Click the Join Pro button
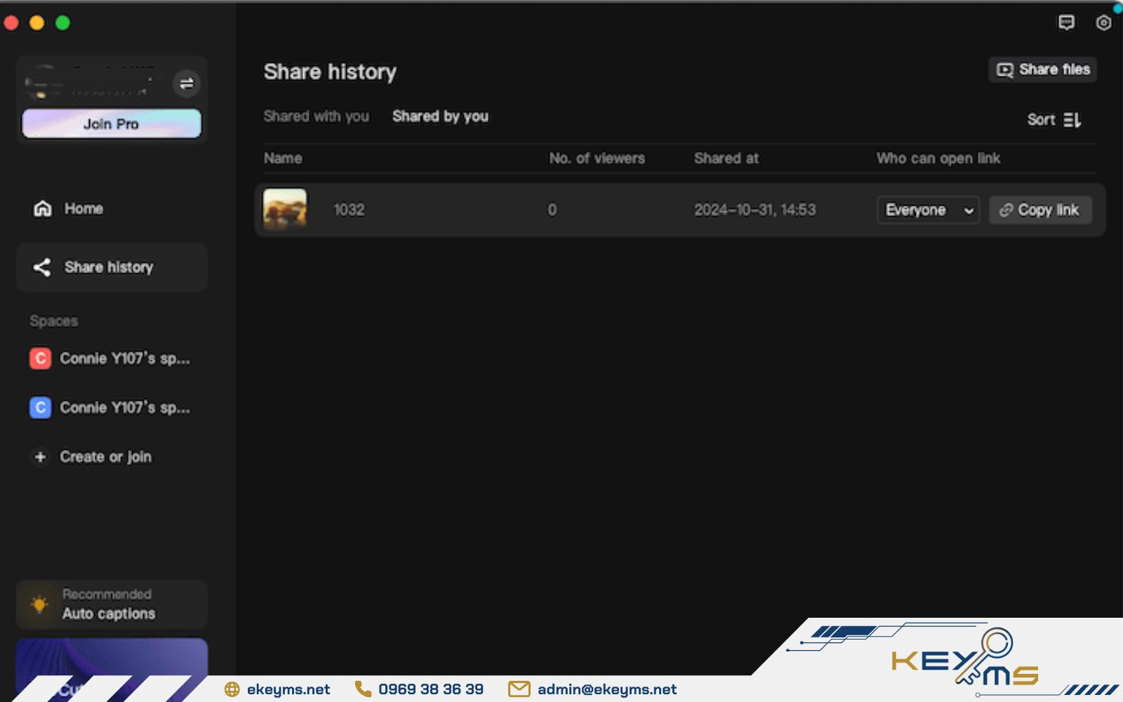Viewport: 1123px width, 702px height. click(x=111, y=124)
